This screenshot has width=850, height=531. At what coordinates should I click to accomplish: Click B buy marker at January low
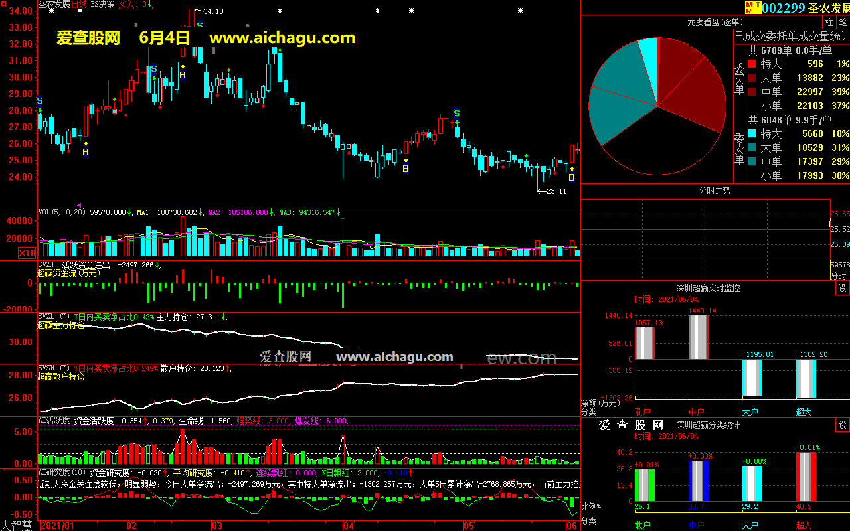point(85,152)
